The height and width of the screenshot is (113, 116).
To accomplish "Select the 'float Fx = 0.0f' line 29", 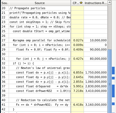I will pos(40,49).
